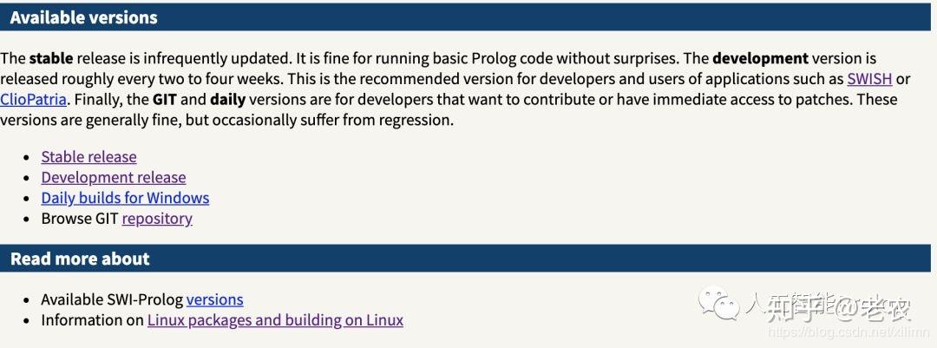Screen dimensions: 937x348
Task: Go to the Development release page
Action: click(x=113, y=178)
